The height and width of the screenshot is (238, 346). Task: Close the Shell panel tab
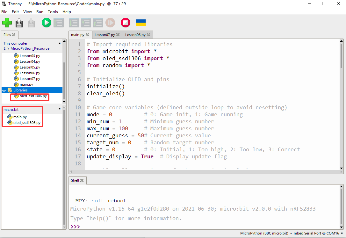coord(82,180)
